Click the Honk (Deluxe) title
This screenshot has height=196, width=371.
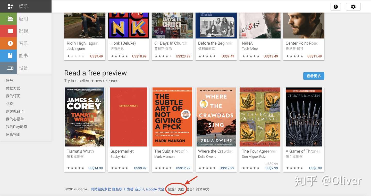(123, 43)
